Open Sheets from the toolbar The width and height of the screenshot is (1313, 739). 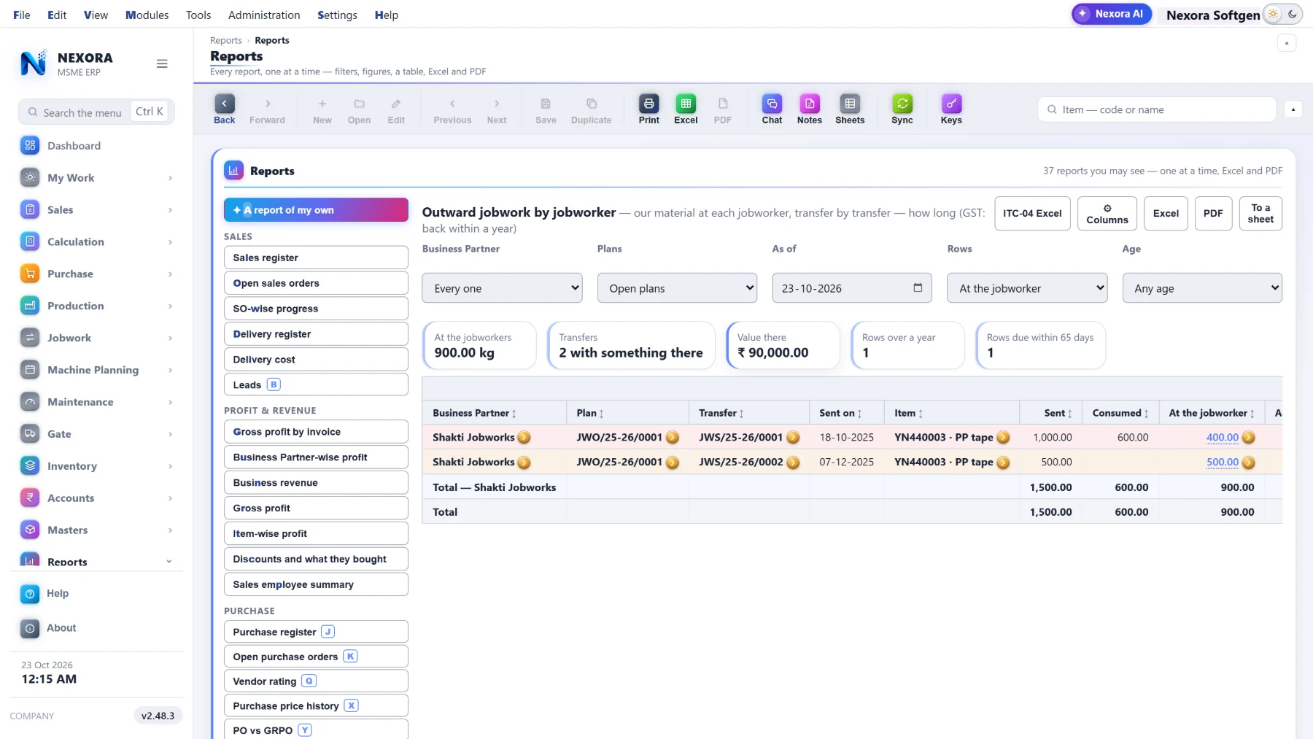click(850, 109)
